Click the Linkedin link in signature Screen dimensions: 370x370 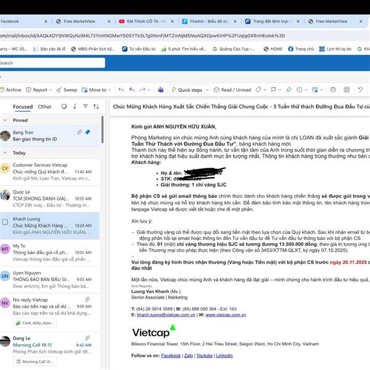point(224,356)
